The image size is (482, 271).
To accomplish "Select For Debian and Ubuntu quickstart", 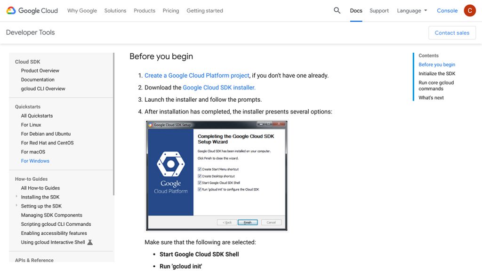I will tap(46, 134).
